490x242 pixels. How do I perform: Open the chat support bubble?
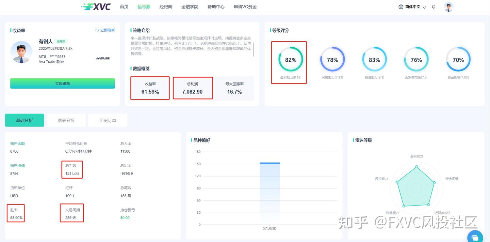coord(475,237)
